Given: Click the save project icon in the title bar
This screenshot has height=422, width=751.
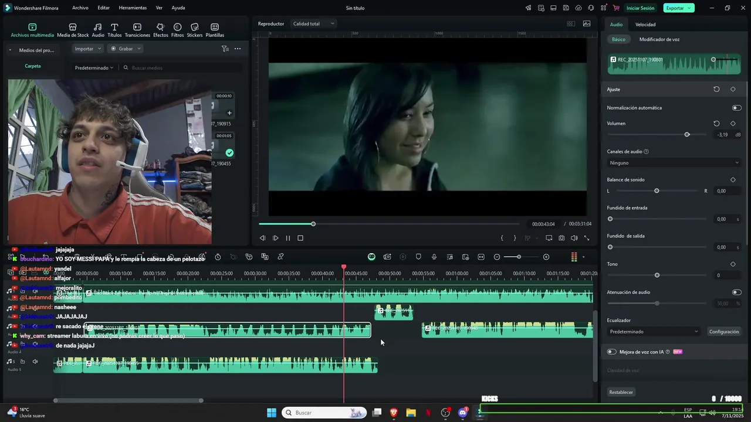Looking at the screenshot, I should click(566, 8).
